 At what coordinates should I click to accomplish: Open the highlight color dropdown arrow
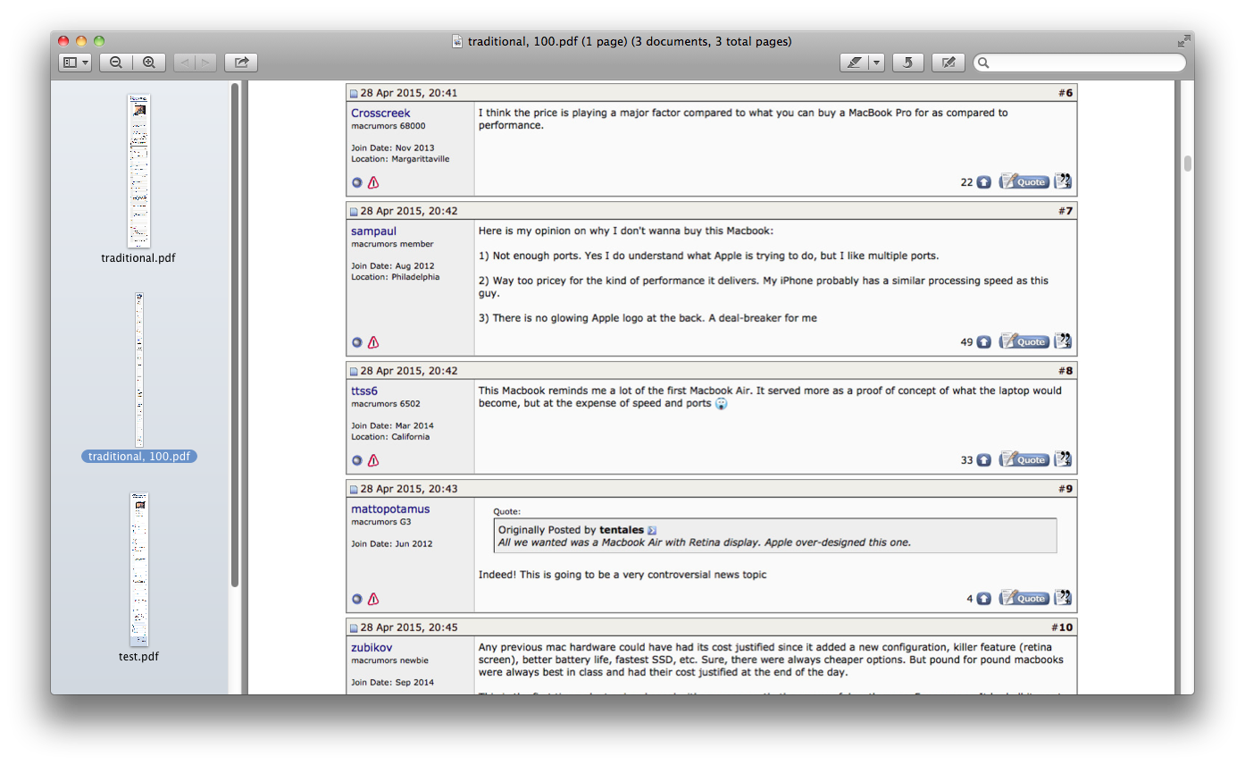tap(877, 63)
